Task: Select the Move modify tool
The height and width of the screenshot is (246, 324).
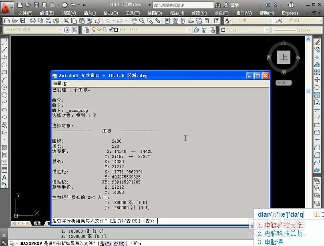Action: pos(317,80)
